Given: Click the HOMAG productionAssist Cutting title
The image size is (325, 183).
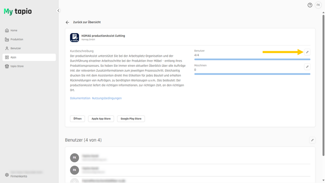Looking at the screenshot, I should point(103,36).
